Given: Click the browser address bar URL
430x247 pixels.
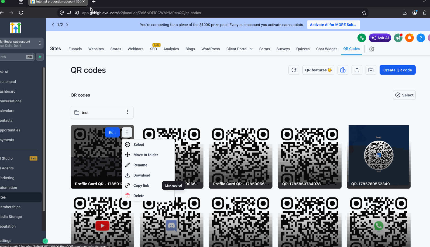Looking at the screenshot, I should coord(142,13).
